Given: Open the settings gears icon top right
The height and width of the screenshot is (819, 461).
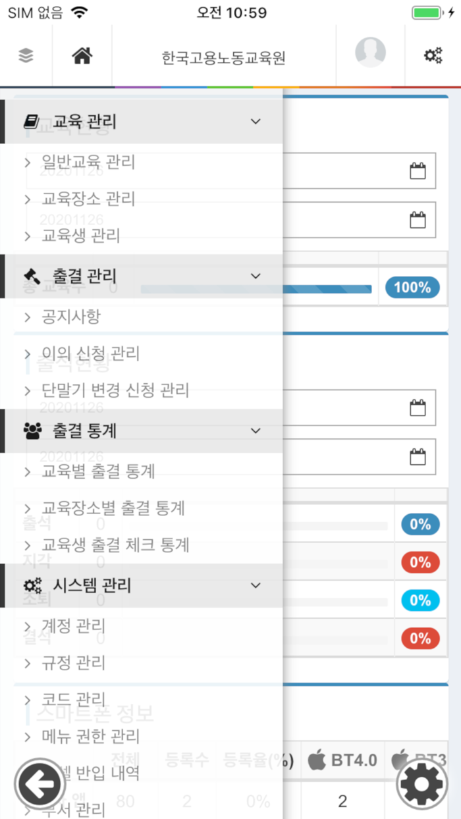Looking at the screenshot, I should [432, 54].
